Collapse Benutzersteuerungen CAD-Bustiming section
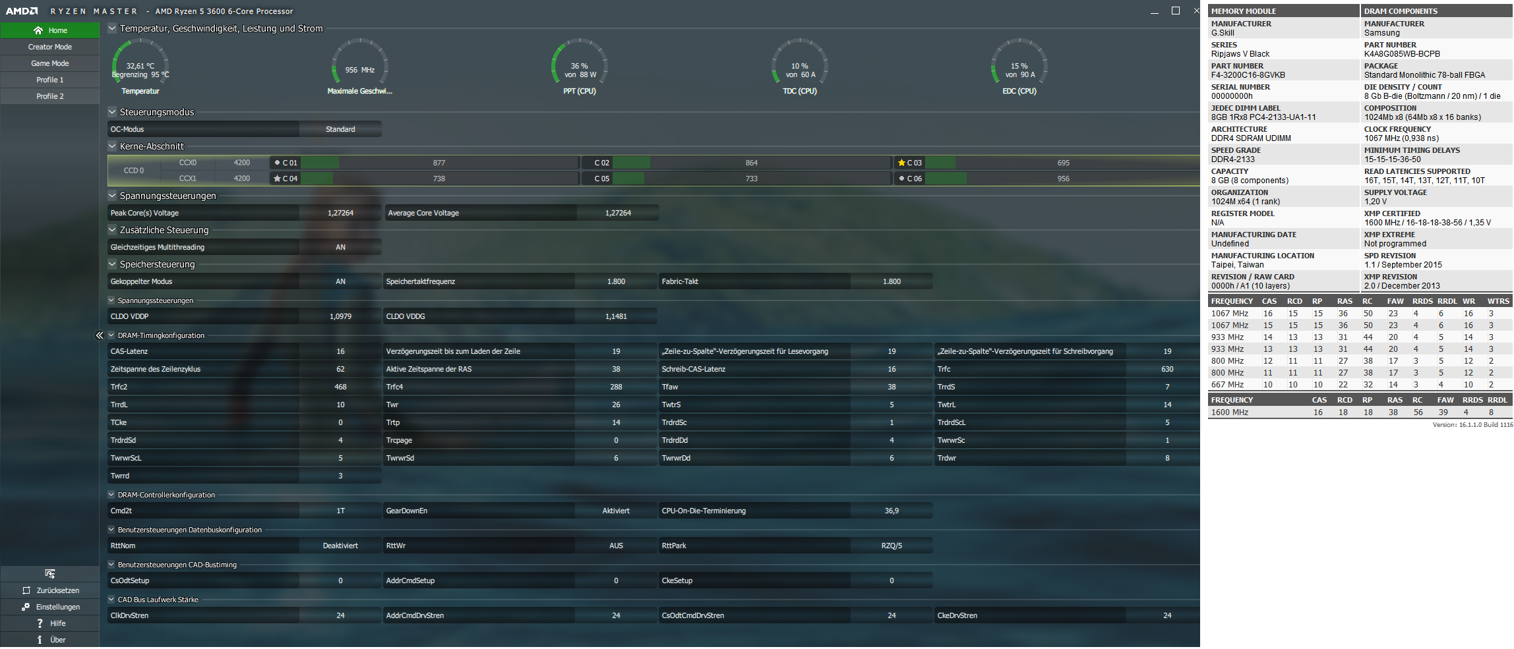 111,565
